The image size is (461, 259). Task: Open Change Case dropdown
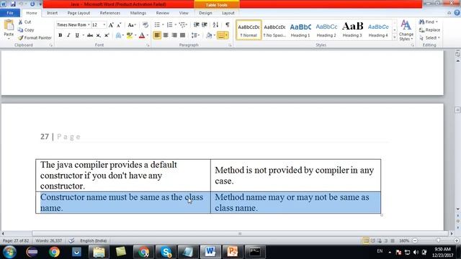132,25
